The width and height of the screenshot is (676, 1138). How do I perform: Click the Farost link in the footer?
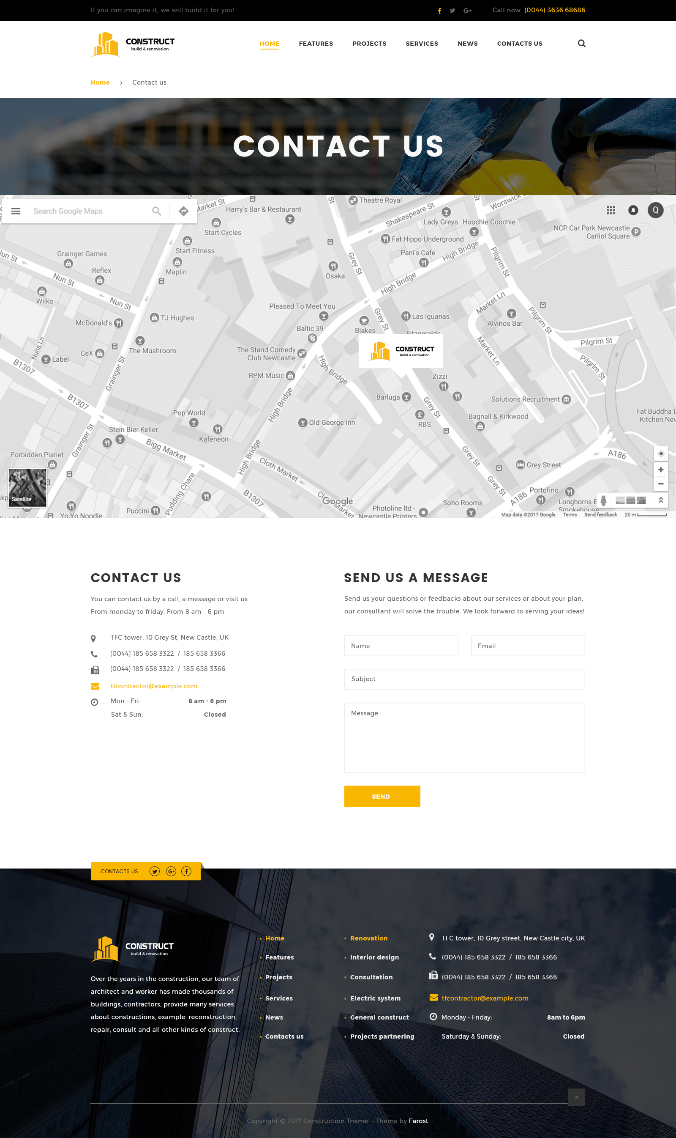tap(418, 1120)
